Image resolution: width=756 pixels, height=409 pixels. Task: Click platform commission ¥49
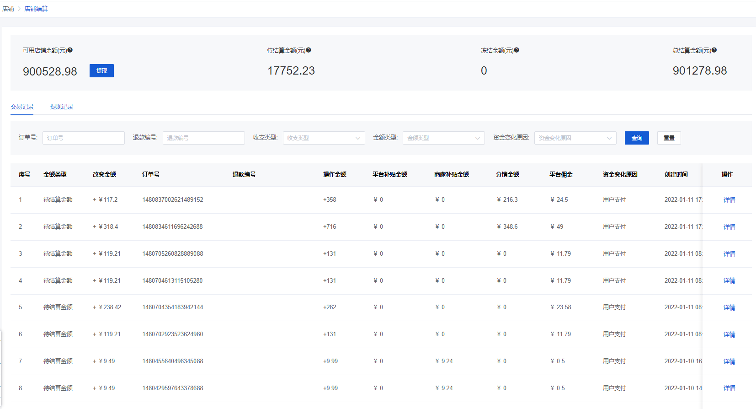coord(557,226)
